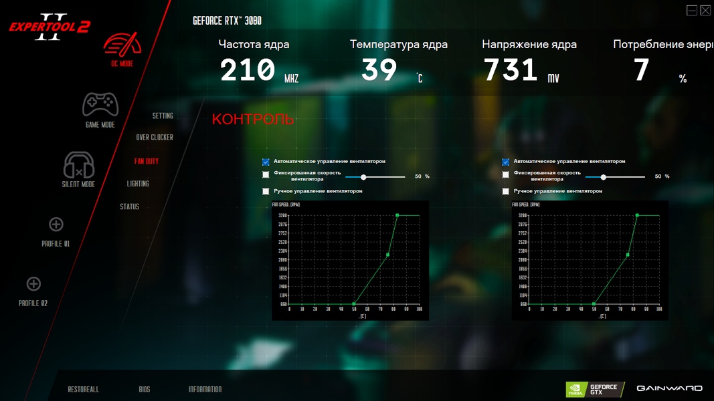Image resolution: width=714 pixels, height=401 pixels.
Task: Open the BIOS option
Action: [x=145, y=390]
